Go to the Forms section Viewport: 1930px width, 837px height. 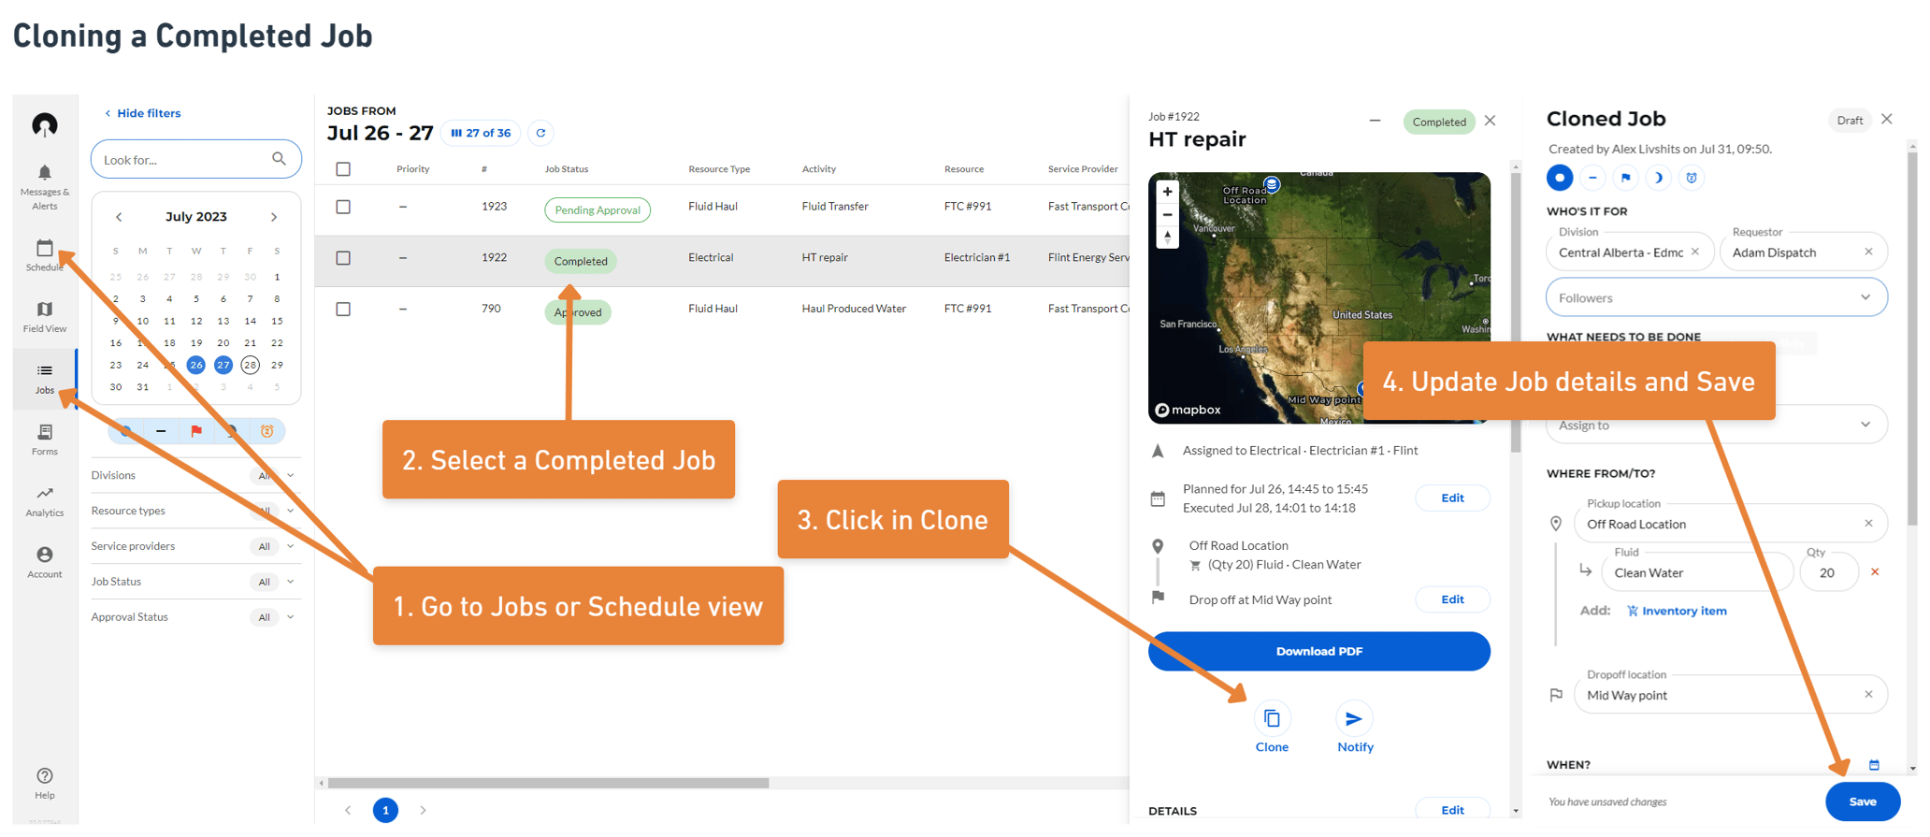[45, 433]
